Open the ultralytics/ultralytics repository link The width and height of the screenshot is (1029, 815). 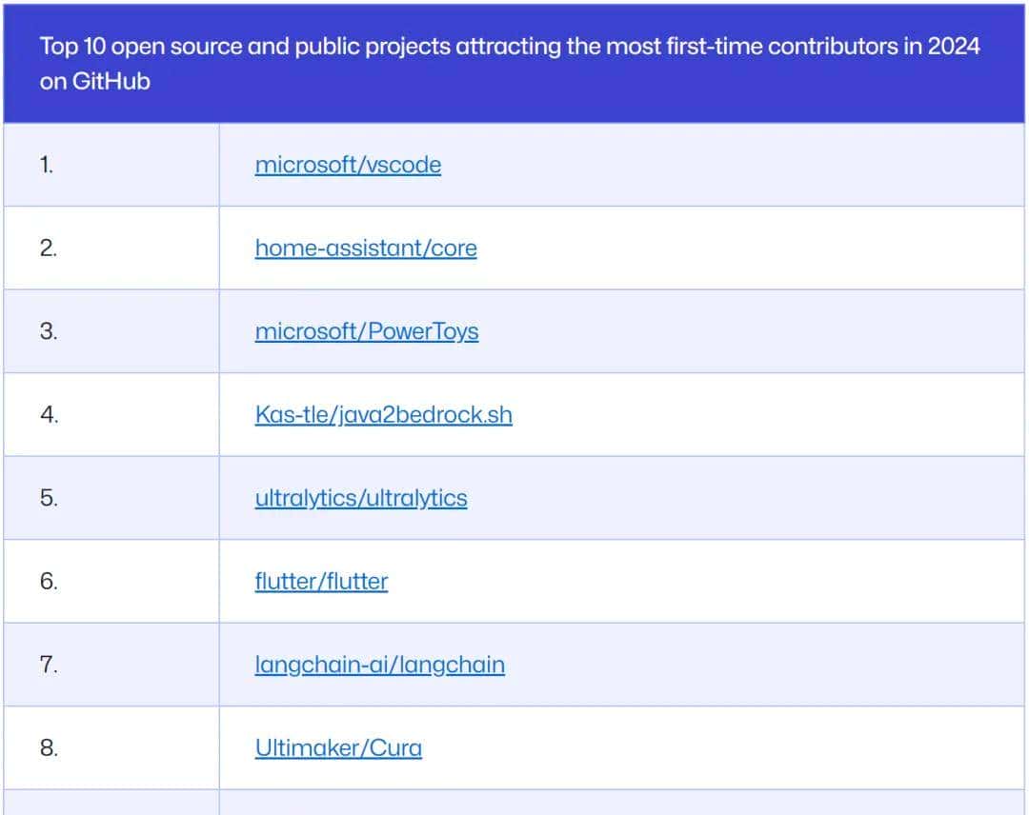click(x=361, y=498)
